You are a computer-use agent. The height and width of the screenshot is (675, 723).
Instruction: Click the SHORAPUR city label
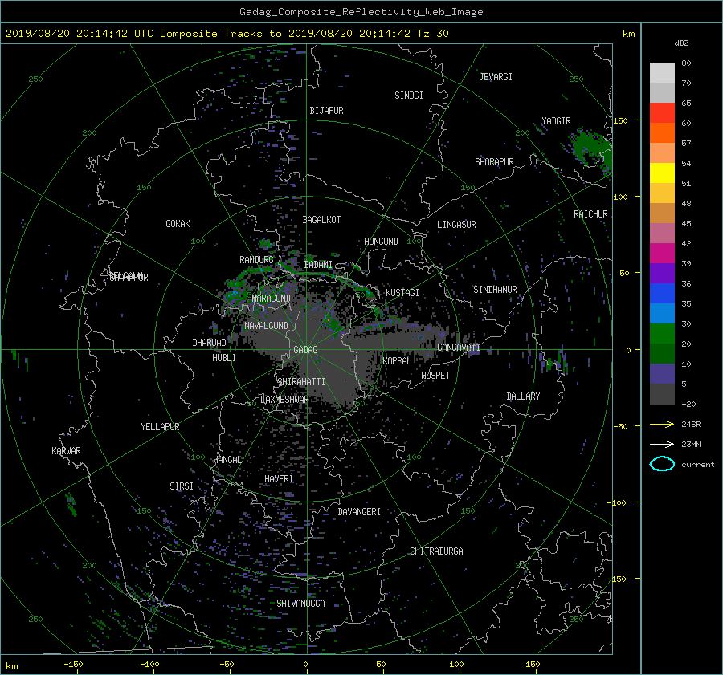[x=494, y=162]
